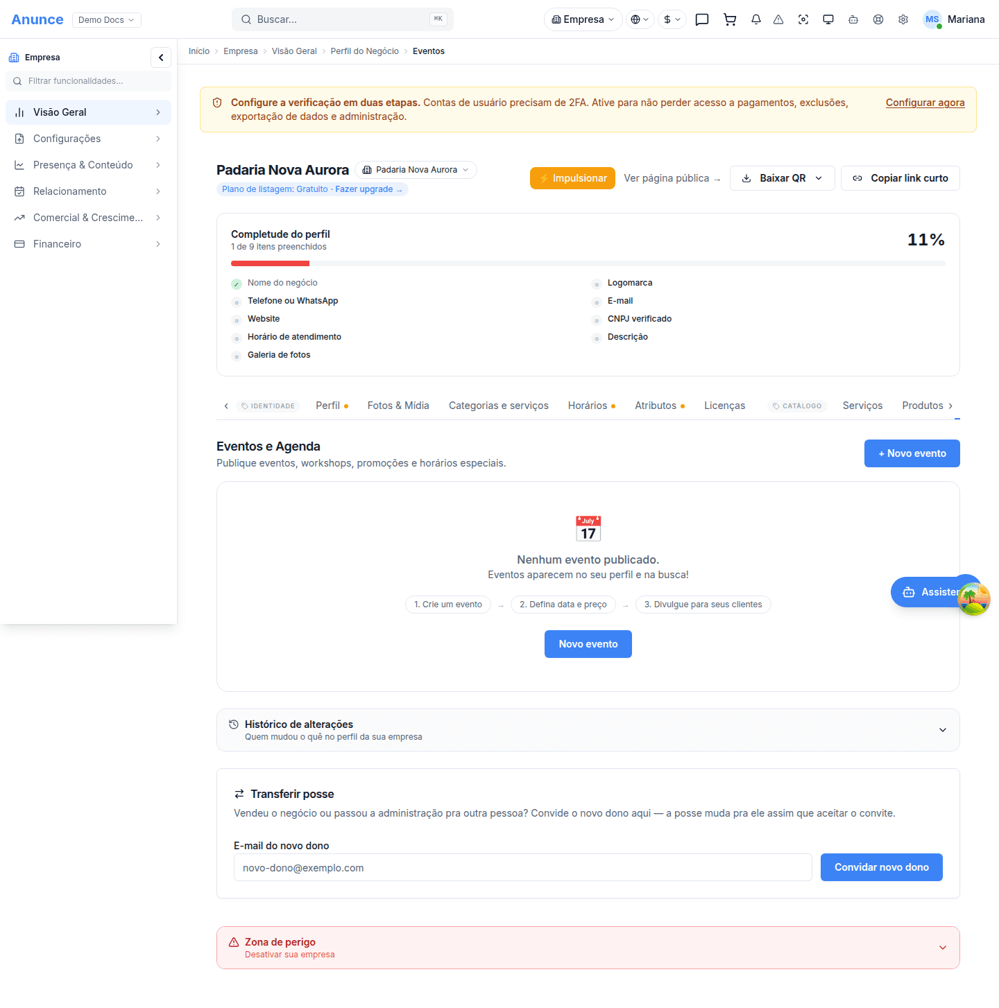This screenshot has height=1008, width=999.
Task: Expand Configurações in the sidebar
Action: point(88,139)
